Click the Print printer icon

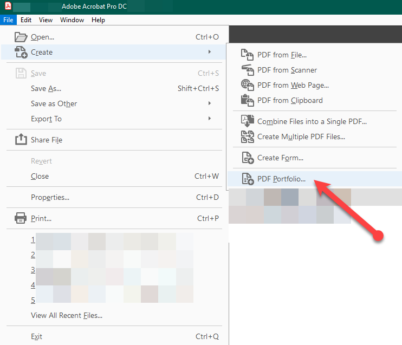click(21, 218)
